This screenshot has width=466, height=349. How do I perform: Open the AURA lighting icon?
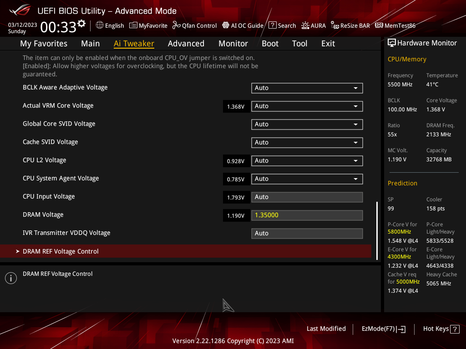(305, 25)
